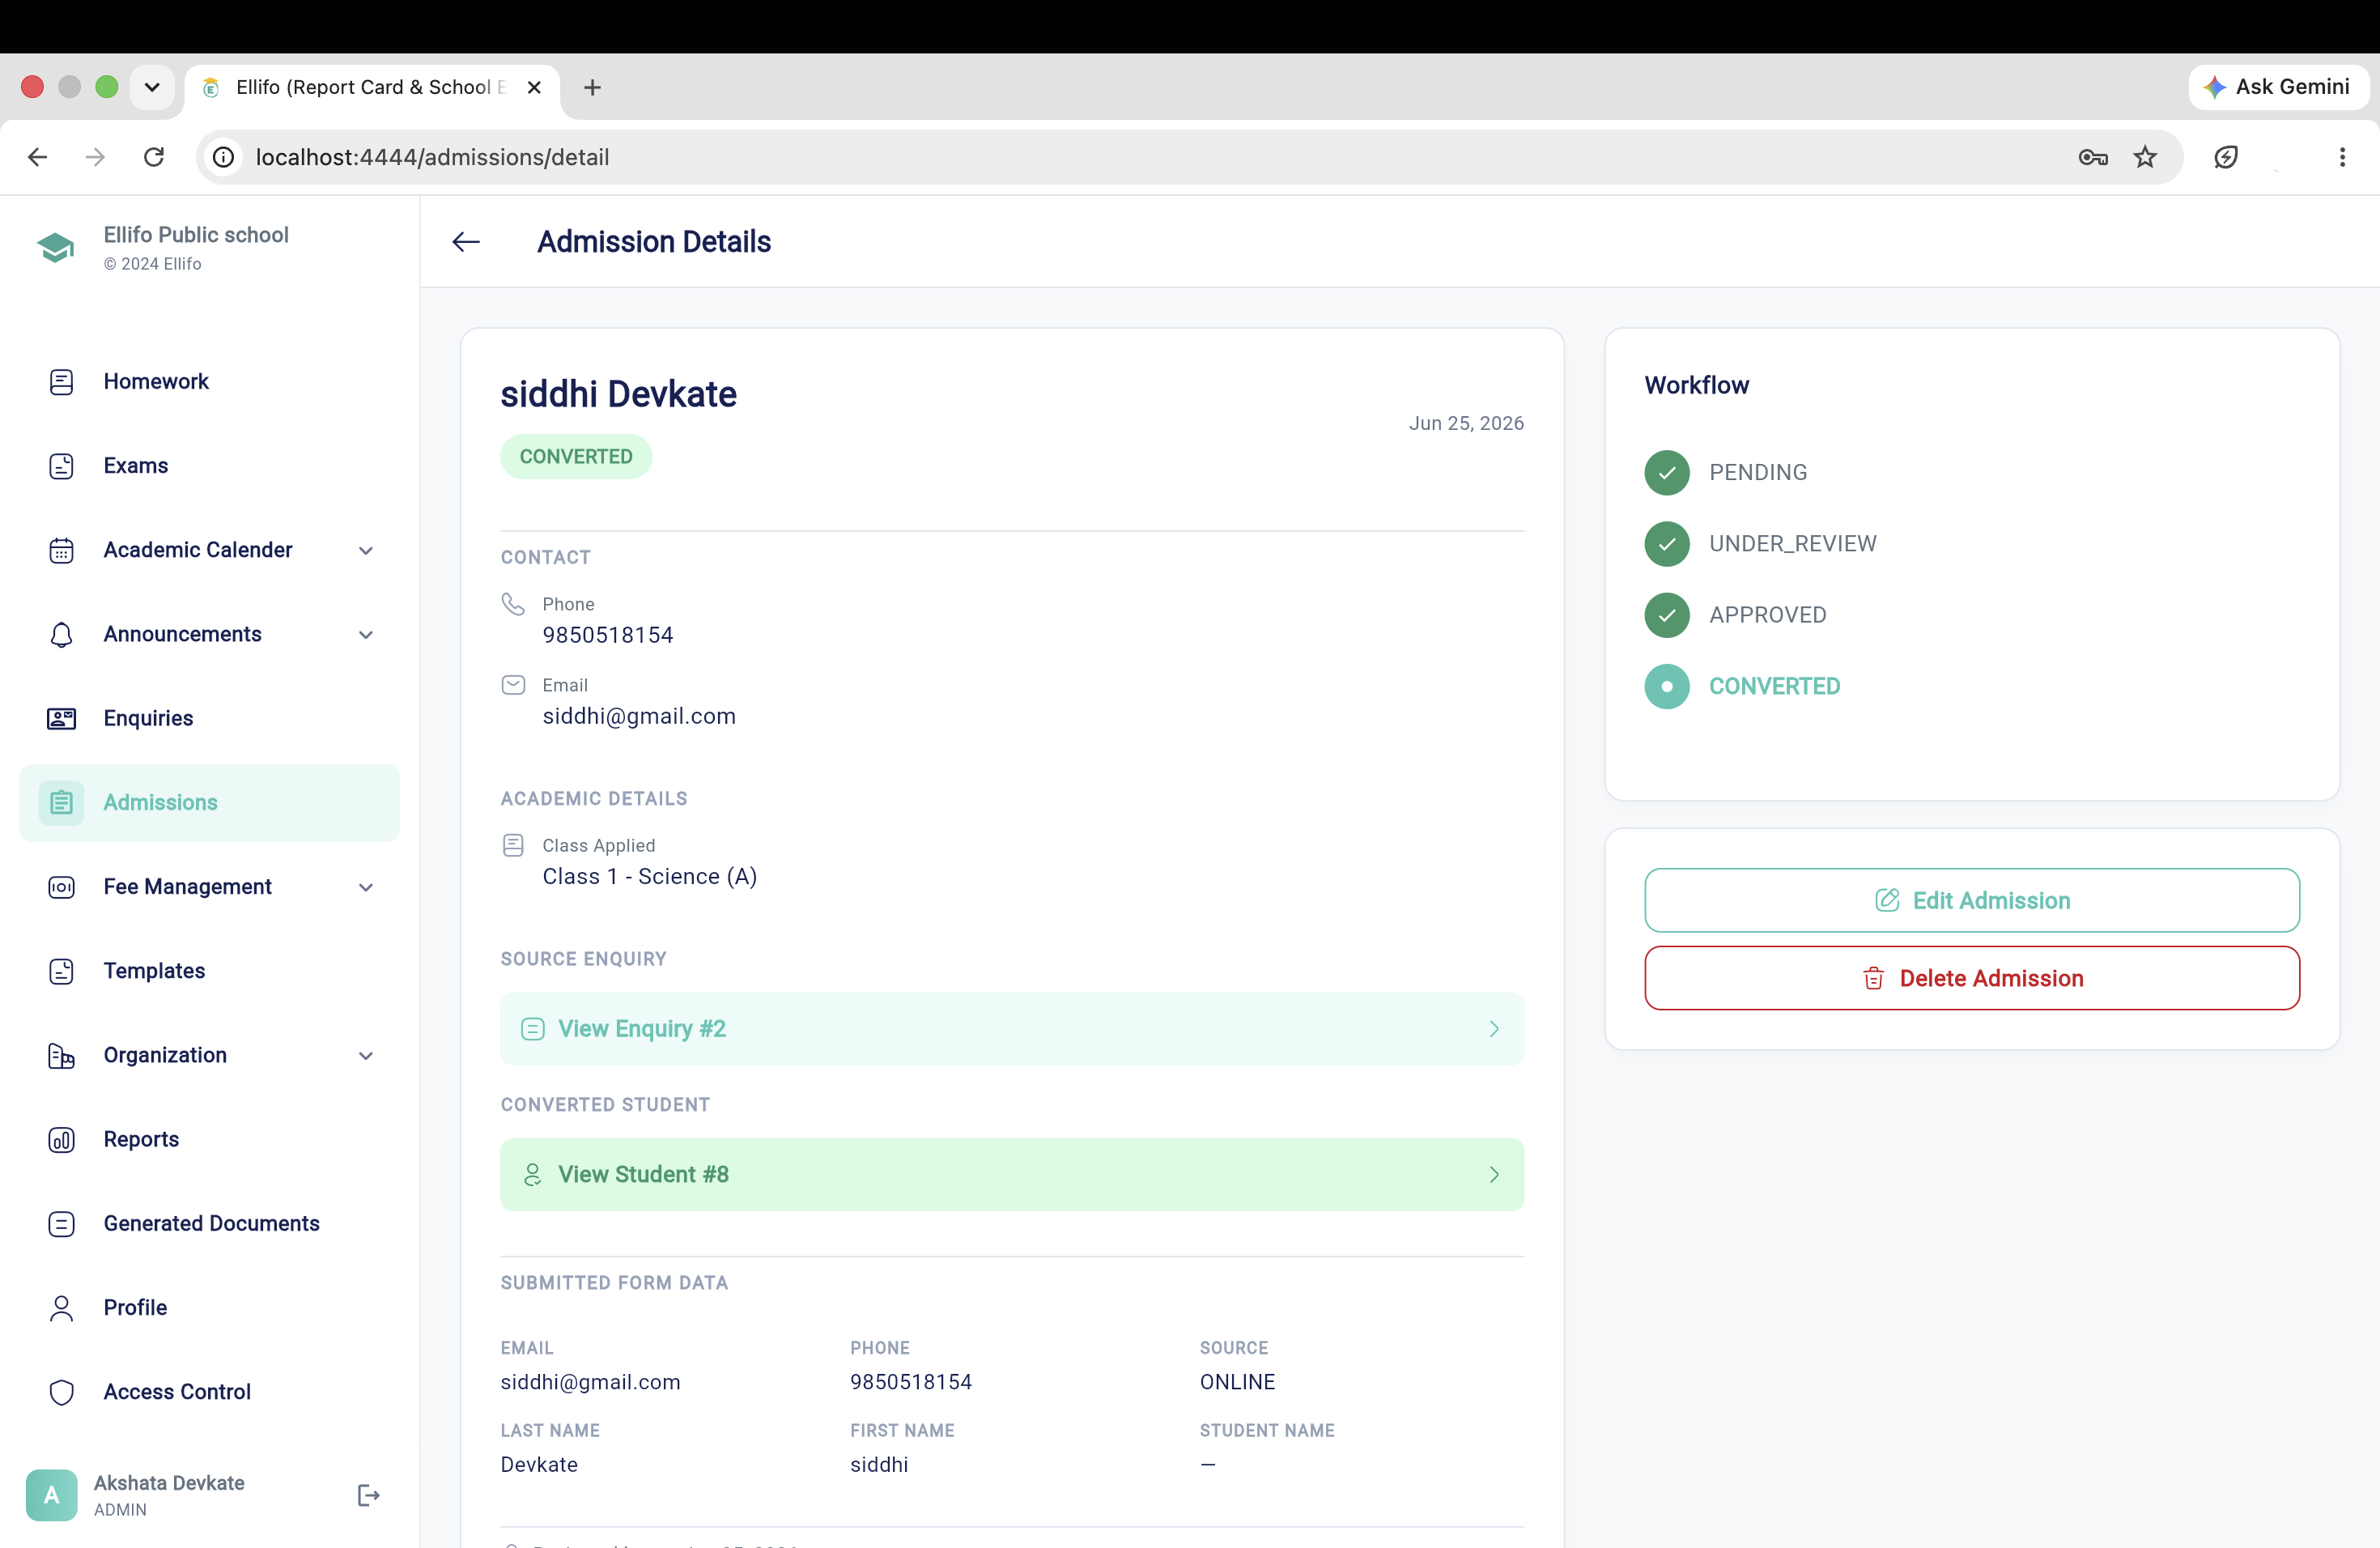Click the Ellifo graduation cap logo
Viewport: 2380px width, 1548px height.
coord(56,247)
